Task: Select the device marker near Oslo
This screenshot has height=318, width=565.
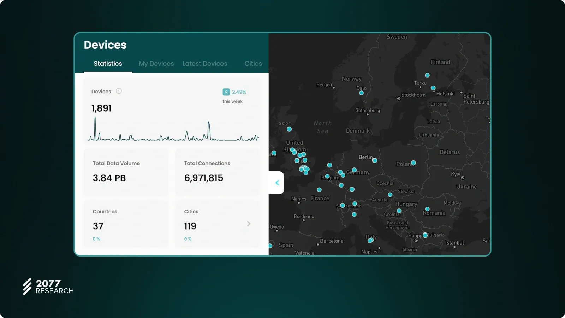Action: click(361, 93)
